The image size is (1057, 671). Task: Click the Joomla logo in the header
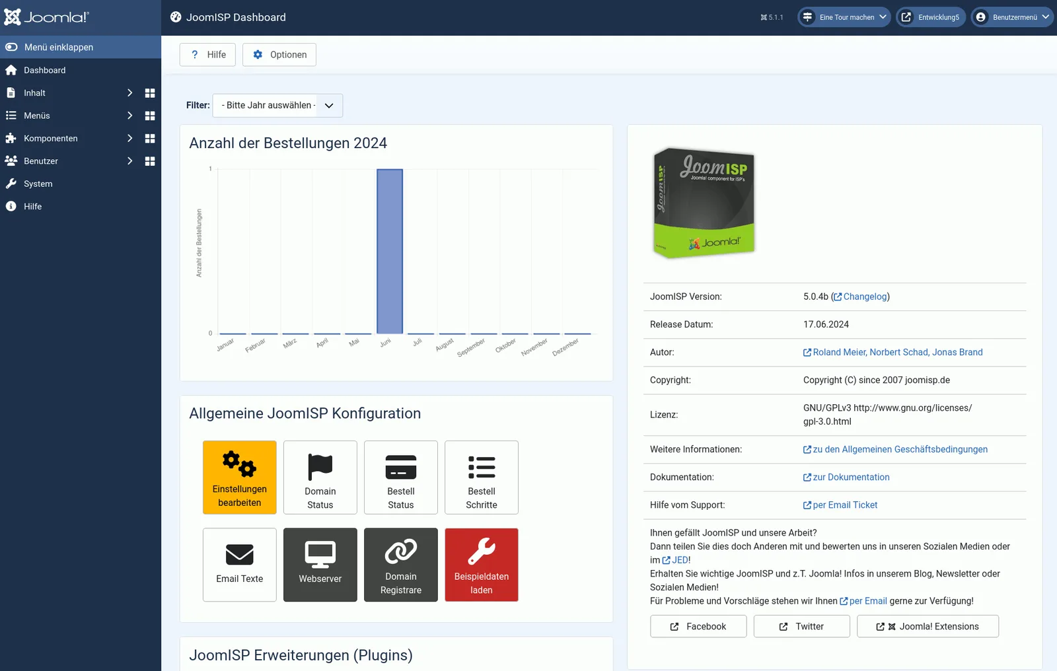[46, 17]
